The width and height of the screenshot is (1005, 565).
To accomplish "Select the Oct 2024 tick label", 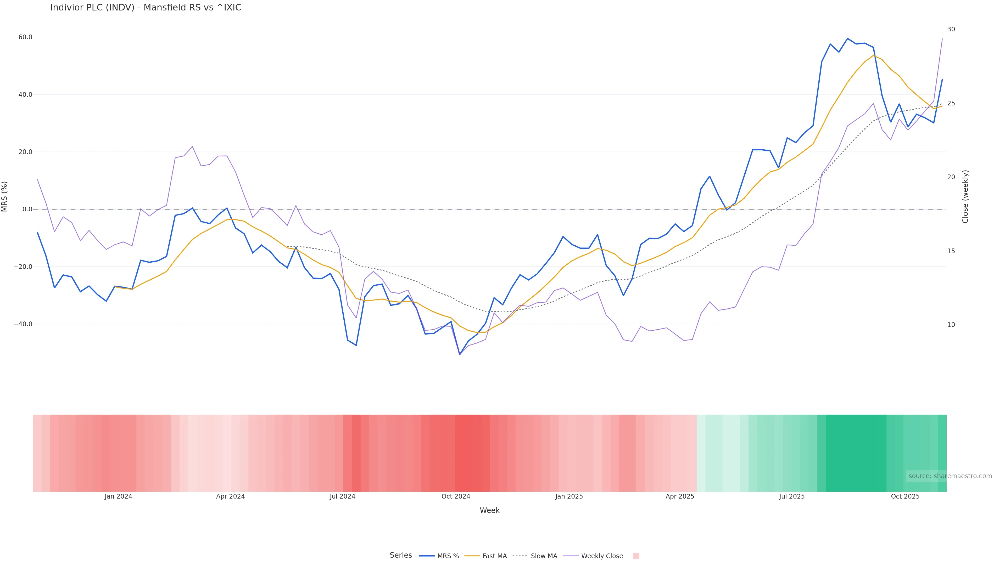I will (x=456, y=496).
